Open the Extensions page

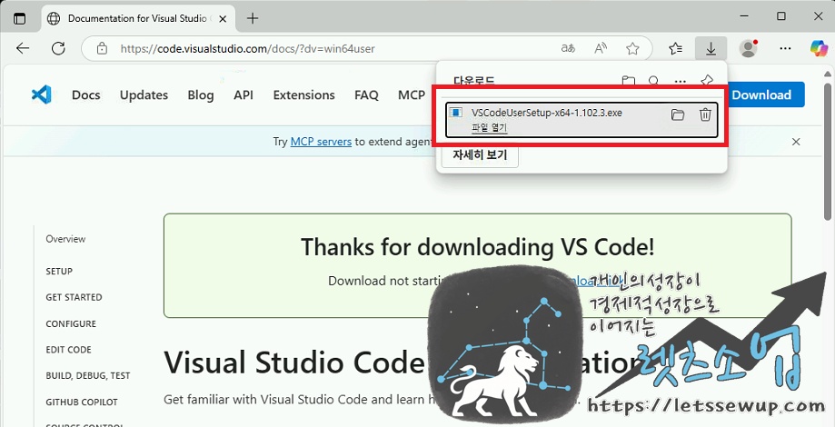304,95
